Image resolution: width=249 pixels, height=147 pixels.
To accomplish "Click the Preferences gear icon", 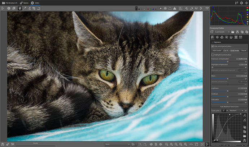I will pos(242,3).
